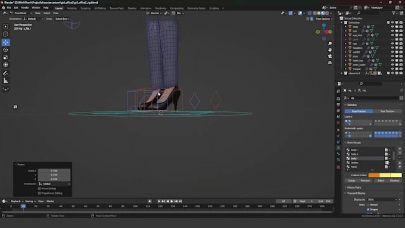Open the Scene properties tab
This screenshot has height=228, width=405.
338,117
